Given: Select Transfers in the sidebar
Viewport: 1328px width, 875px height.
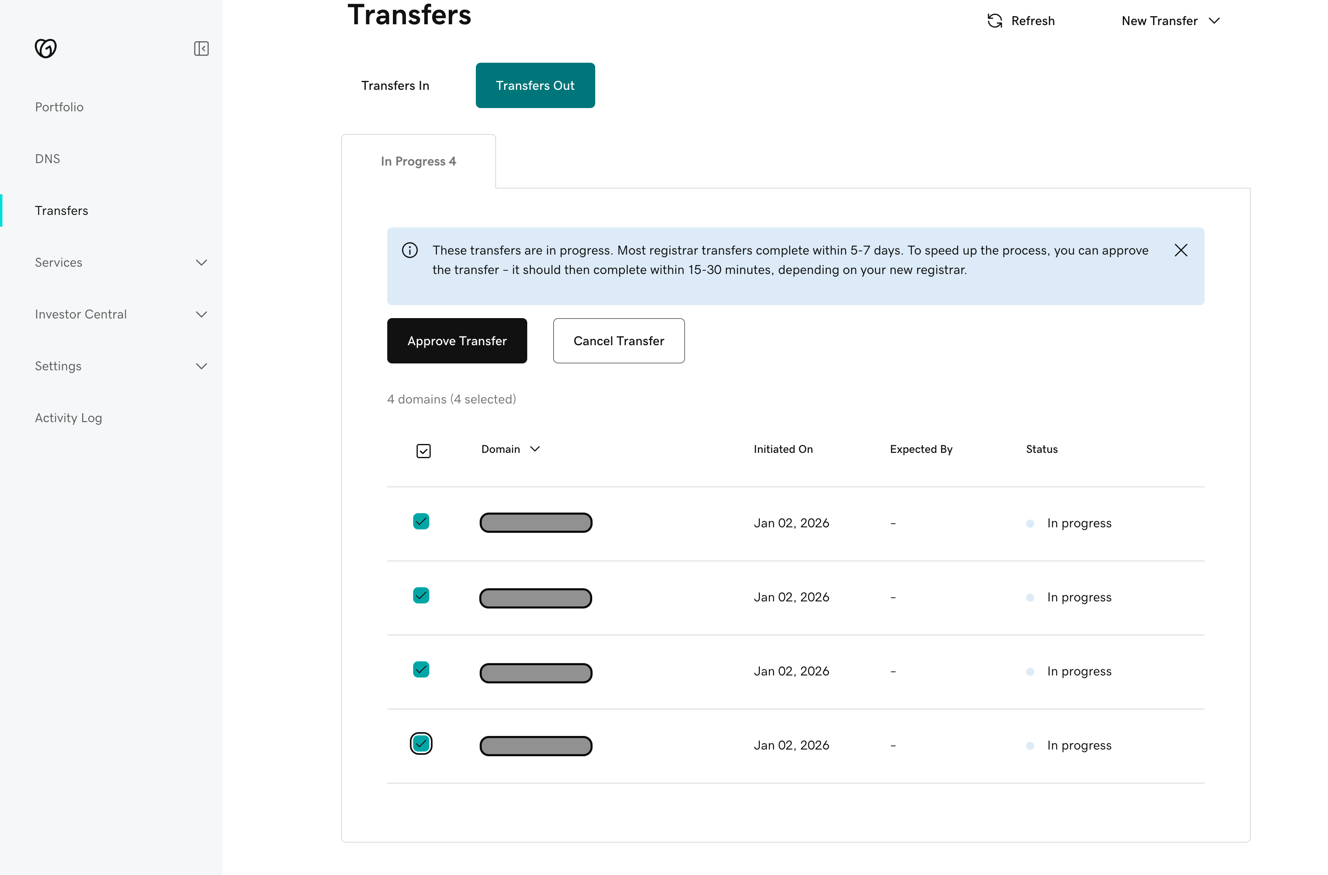Looking at the screenshot, I should pyautogui.click(x=62, y=211).
